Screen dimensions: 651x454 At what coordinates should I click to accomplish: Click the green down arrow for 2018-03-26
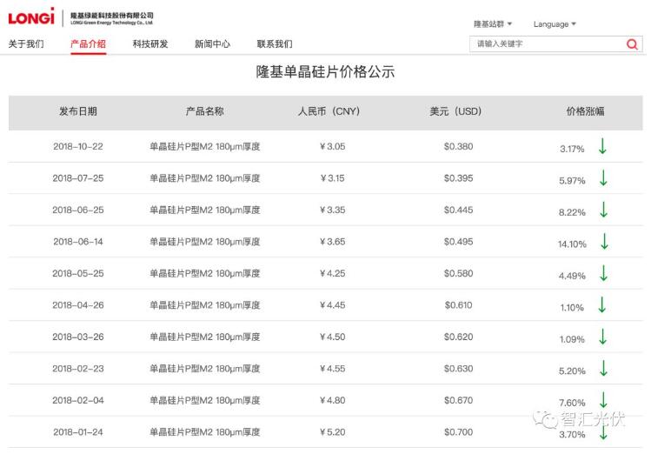click(x=602, y=337)
